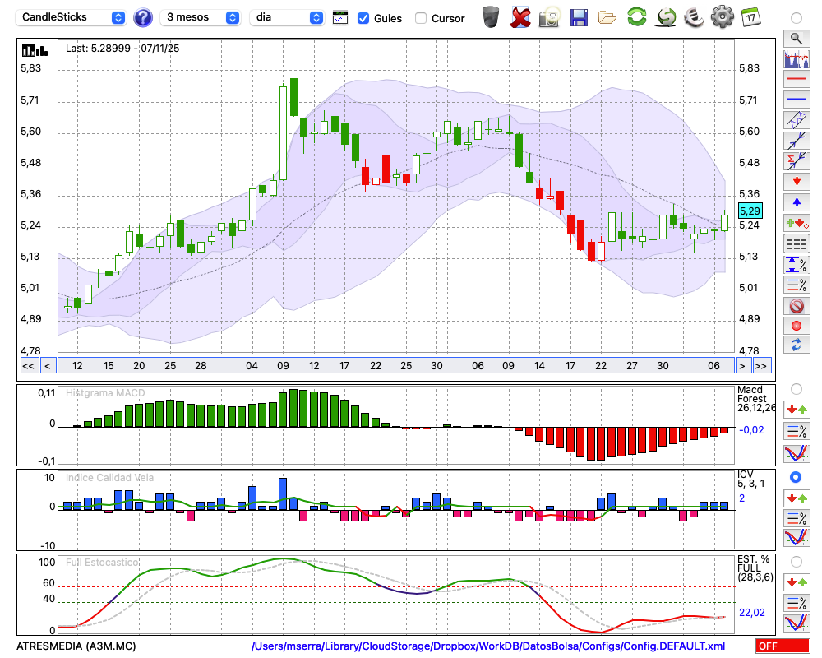Open the dia interval dropdown
822x658 pixels.
pyautogui.click(x=287, y=17)
